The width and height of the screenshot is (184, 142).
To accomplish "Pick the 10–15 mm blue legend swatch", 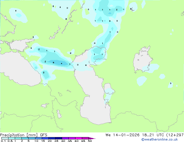I will click(39, 138).
